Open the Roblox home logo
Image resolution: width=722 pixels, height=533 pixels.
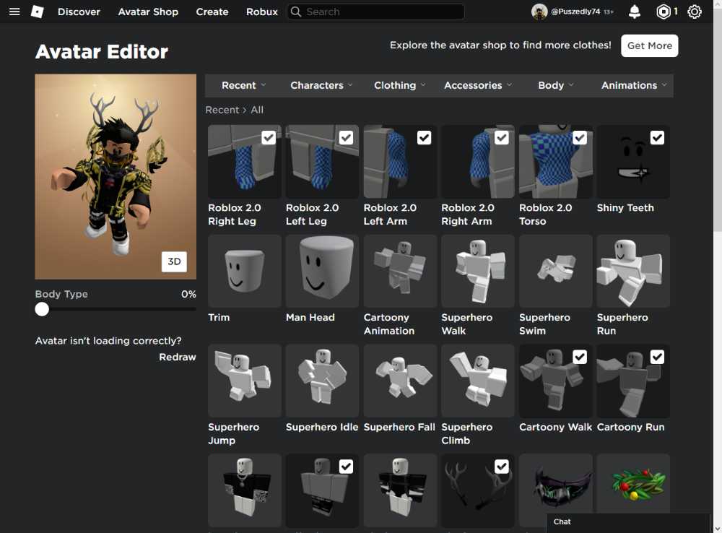tap(37, 12)
